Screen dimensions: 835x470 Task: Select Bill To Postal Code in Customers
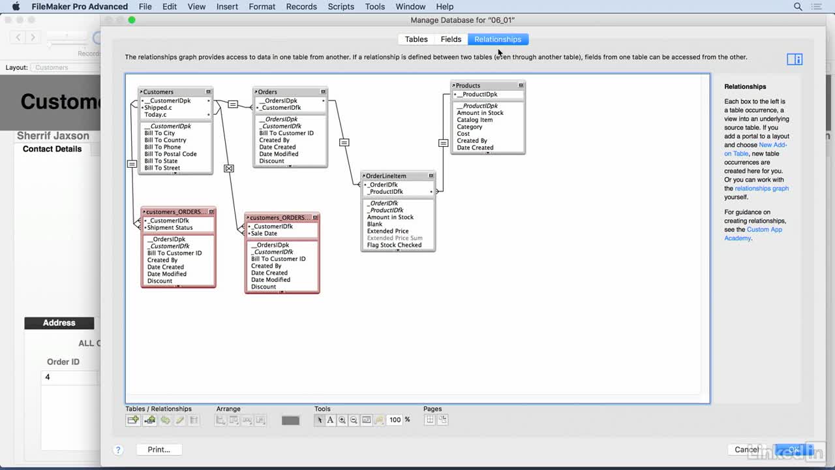(170, 154)
